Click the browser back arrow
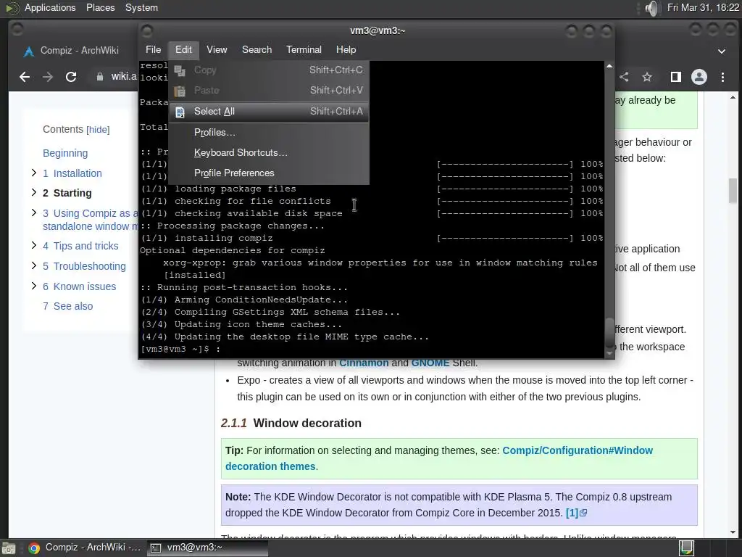 25,77
